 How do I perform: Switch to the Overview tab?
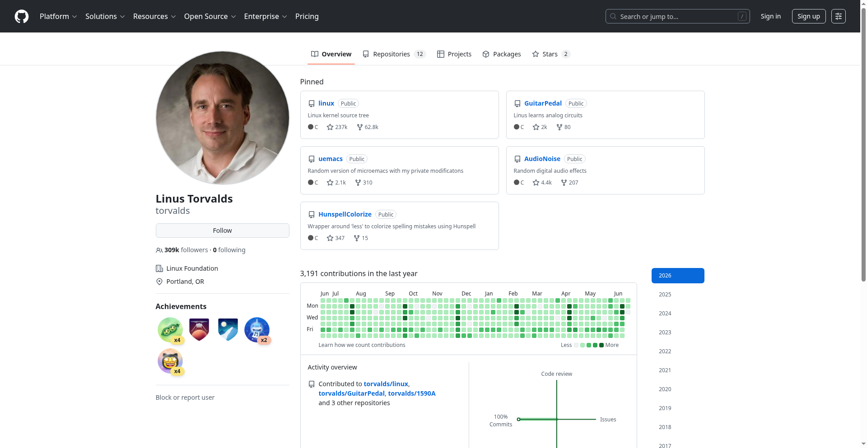click(x=331, y=54)
